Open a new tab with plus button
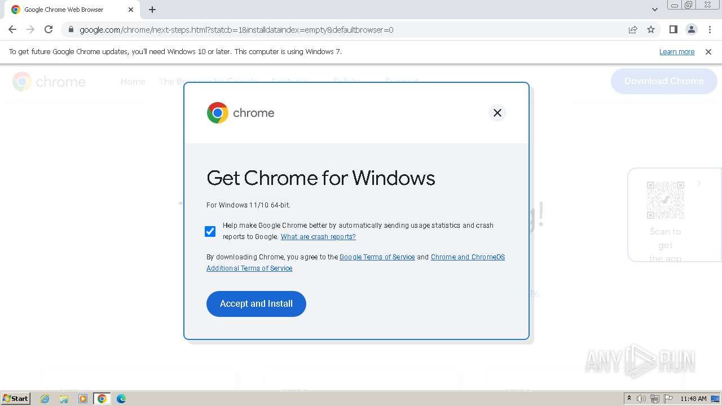The image size is (722, 406). point(152,10)
